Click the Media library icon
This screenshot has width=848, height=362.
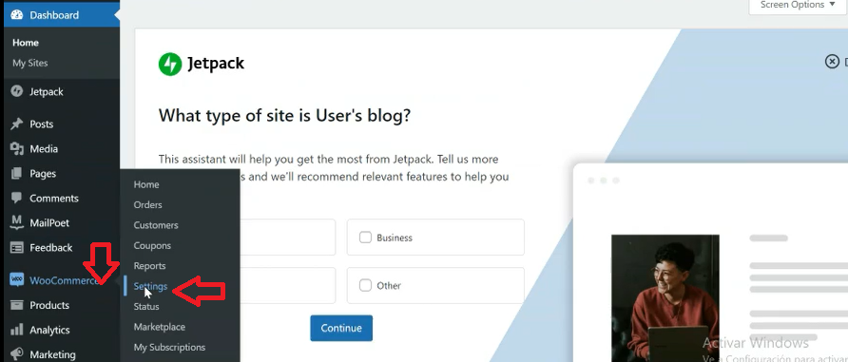point(17,148)
